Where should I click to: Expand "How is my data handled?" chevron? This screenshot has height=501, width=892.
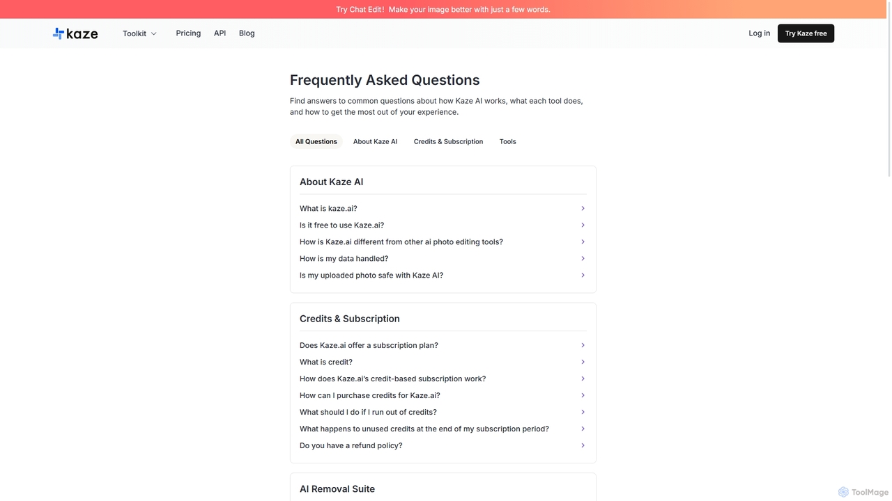[x=583, y=259]
